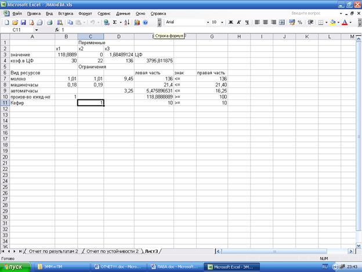Image resolution: width=362 pixels, height=272 pixels.
Task: Open the Chart Wizard icon
Action: click(137, 22)
